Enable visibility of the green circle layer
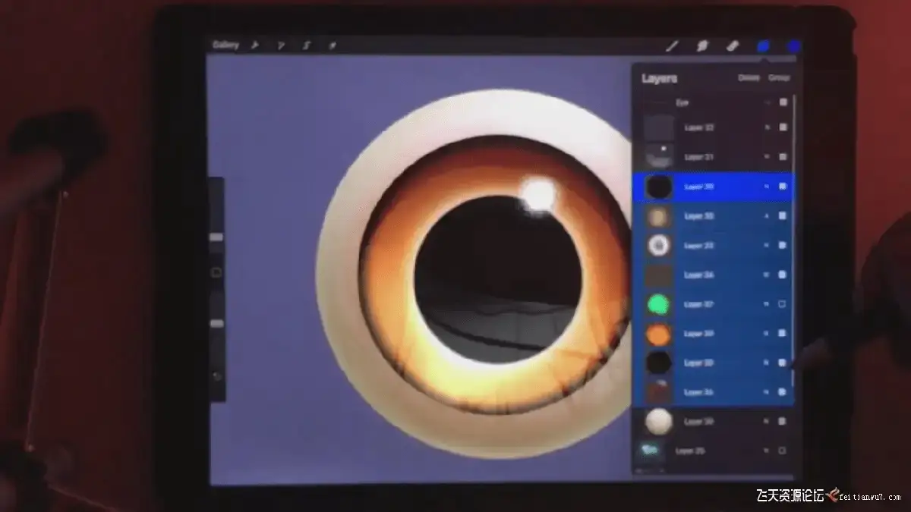The width and height of the screenshot is (911, 512). [783, 304]
